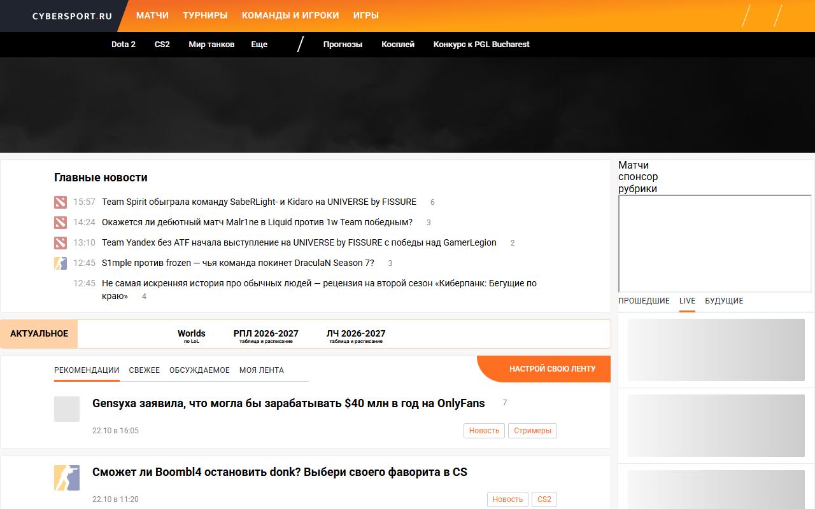Viewport: 815px width, 509px height.
Task: Open Конкурс к PGL Bucharest link
Action: coord(481,45)
